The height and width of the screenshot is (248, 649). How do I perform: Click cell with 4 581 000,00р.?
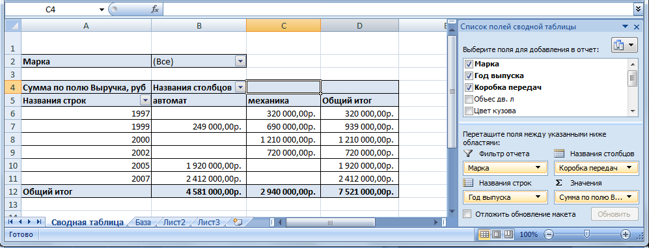pos(199,191)
